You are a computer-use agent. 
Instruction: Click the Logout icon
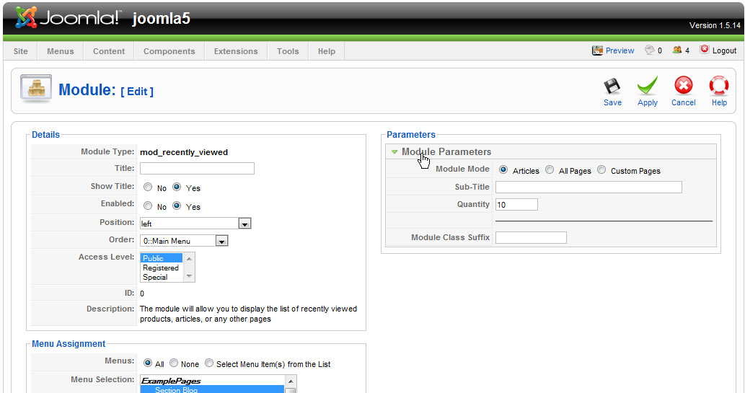pos(705,49)
